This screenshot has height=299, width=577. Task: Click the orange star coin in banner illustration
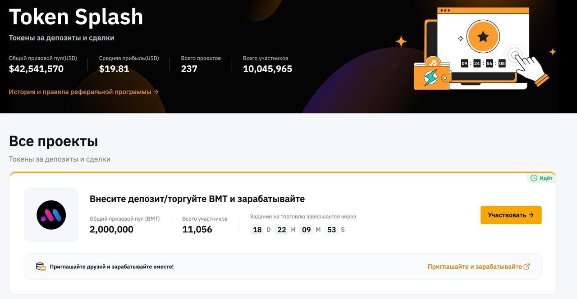483,36
